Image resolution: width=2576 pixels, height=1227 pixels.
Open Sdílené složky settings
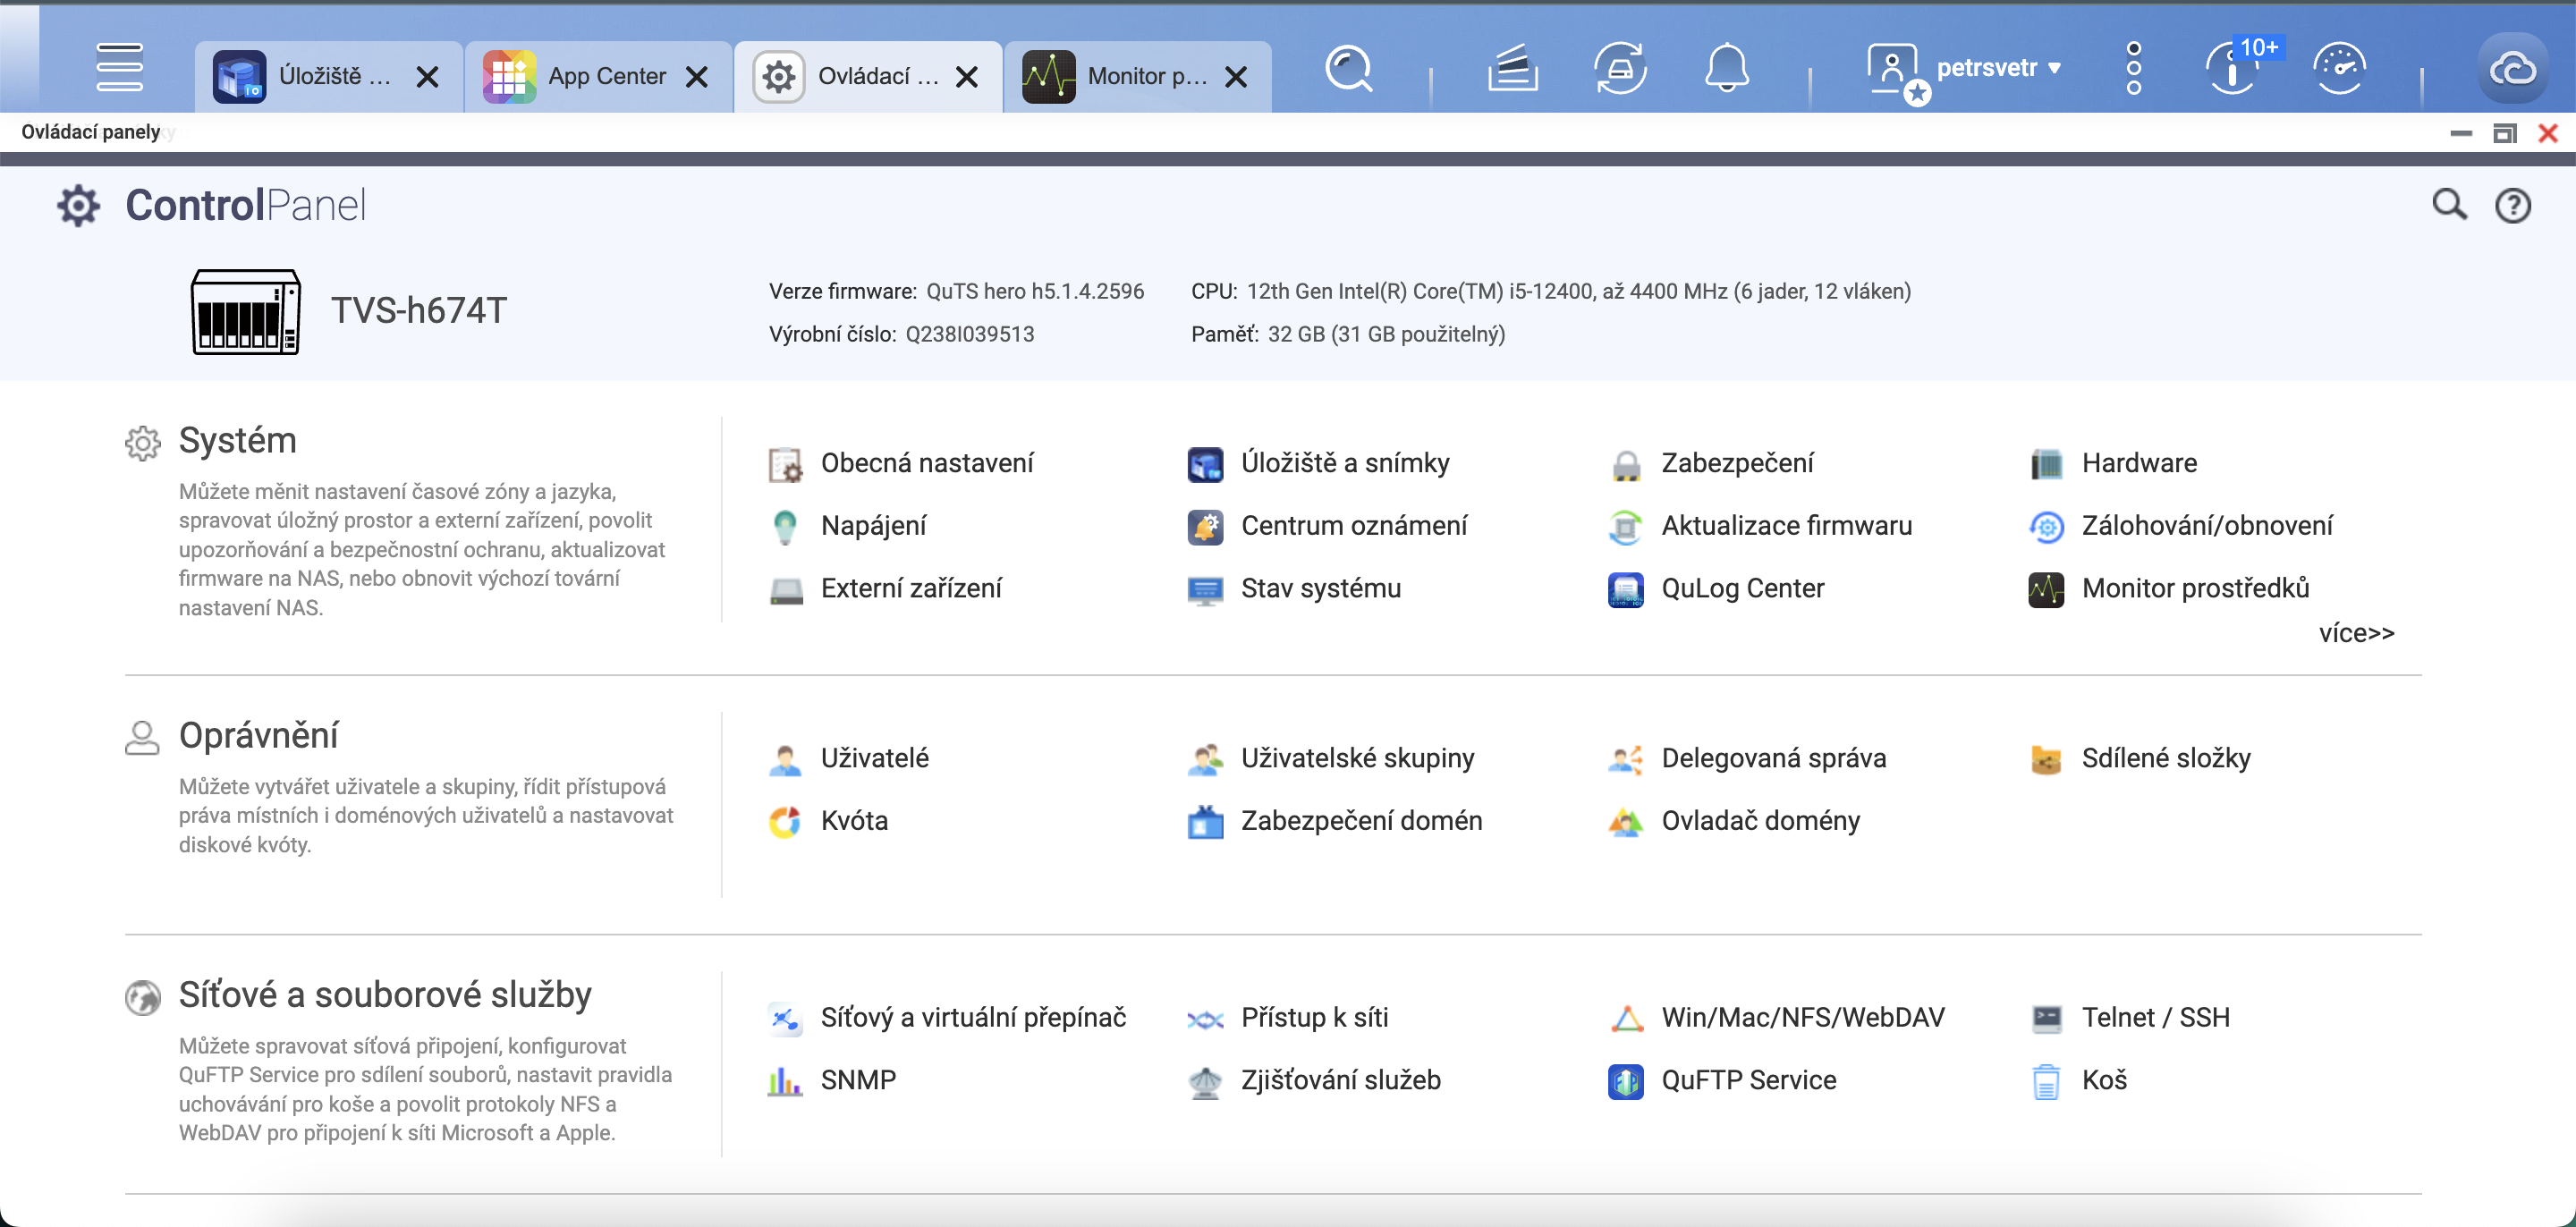pos(2166,758)
